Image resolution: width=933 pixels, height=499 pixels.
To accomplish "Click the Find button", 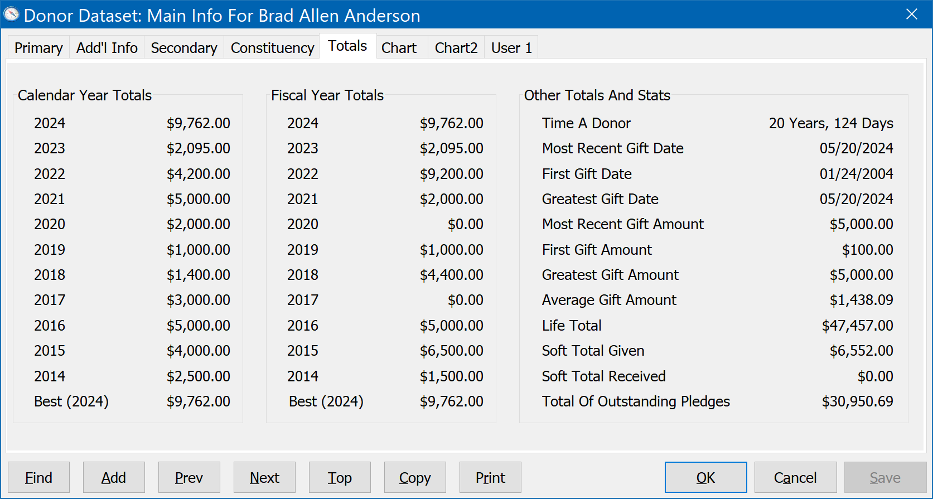I will 38,477.
